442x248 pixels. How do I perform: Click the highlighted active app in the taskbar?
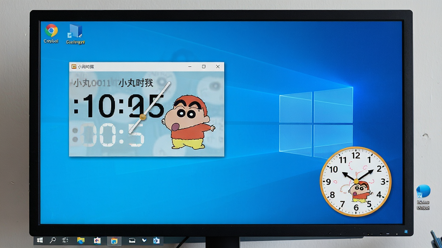coord(114,241)
